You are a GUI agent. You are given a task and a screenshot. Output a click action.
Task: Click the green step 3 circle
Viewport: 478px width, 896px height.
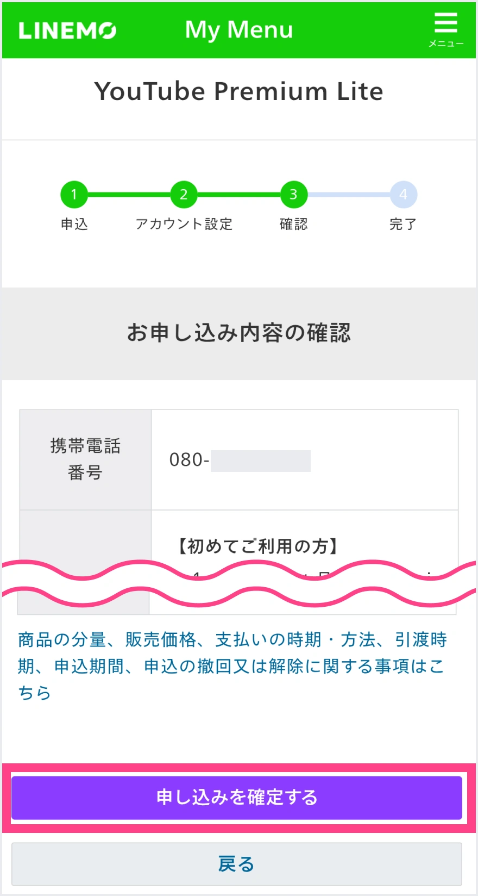click(x=293, y=195)
